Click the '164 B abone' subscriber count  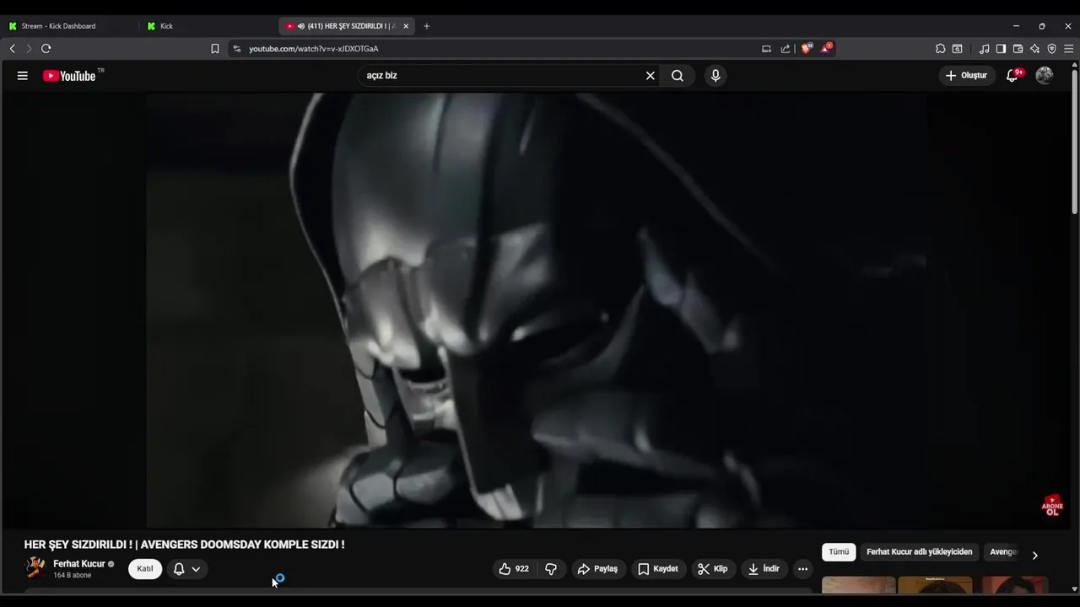click(72, 576)
